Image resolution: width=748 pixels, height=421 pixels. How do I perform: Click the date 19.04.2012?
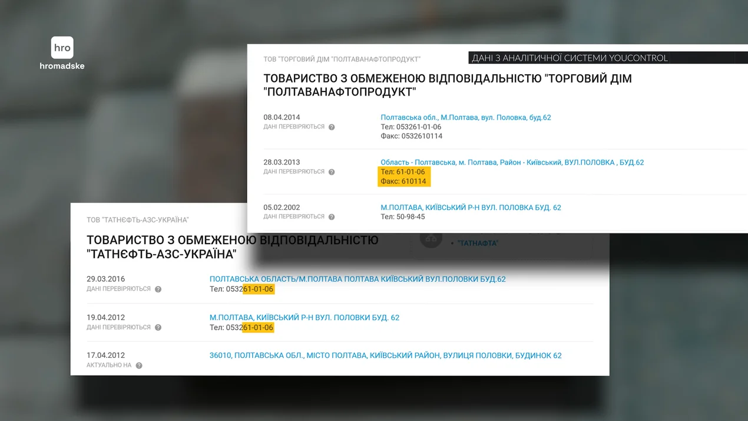click(x=106, y=317)
